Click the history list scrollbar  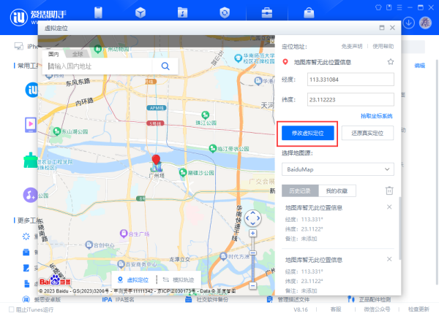pos(399,228)
